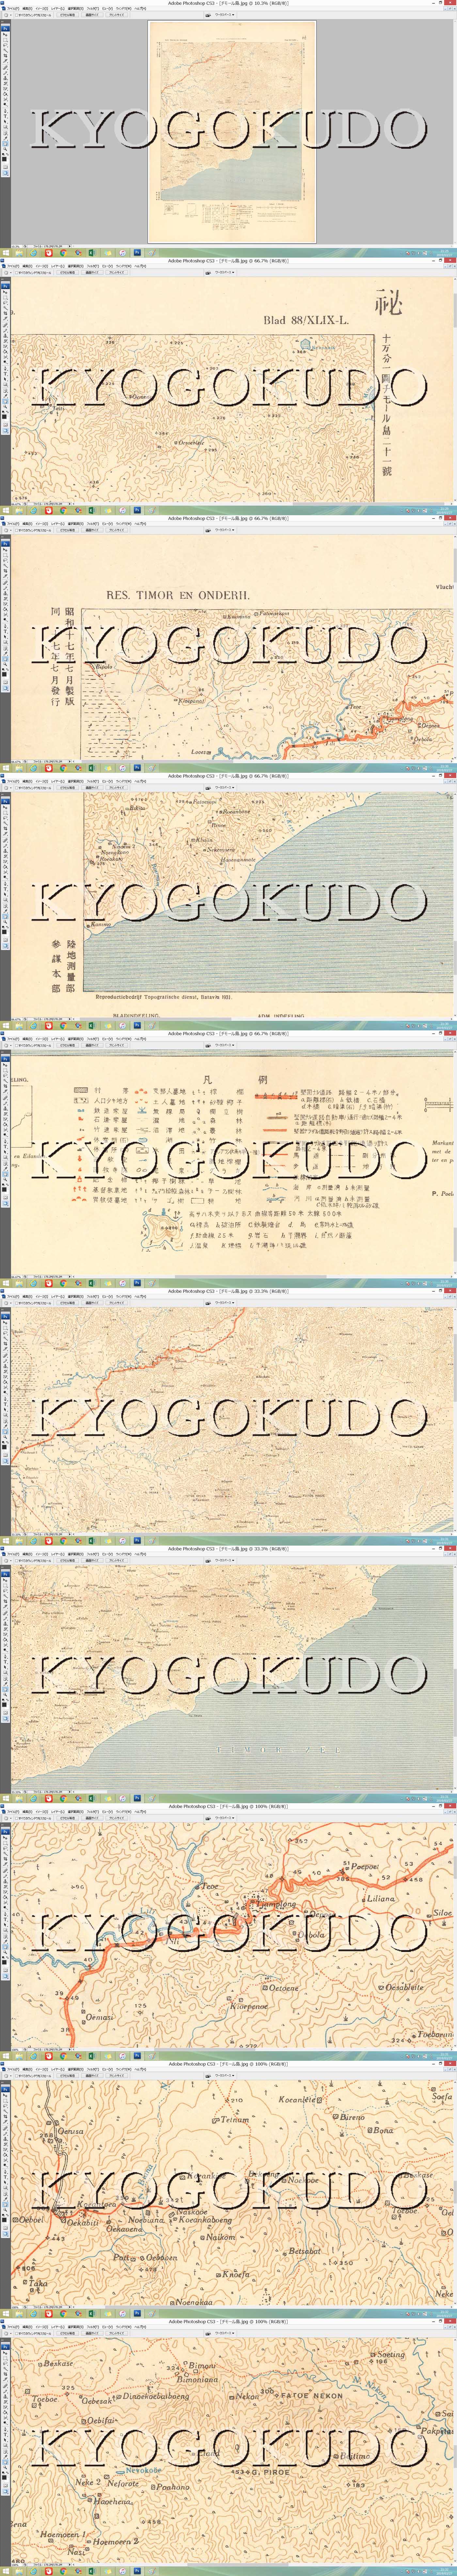Select the Eraser tool in the 30.3% window

pos(5,89)
